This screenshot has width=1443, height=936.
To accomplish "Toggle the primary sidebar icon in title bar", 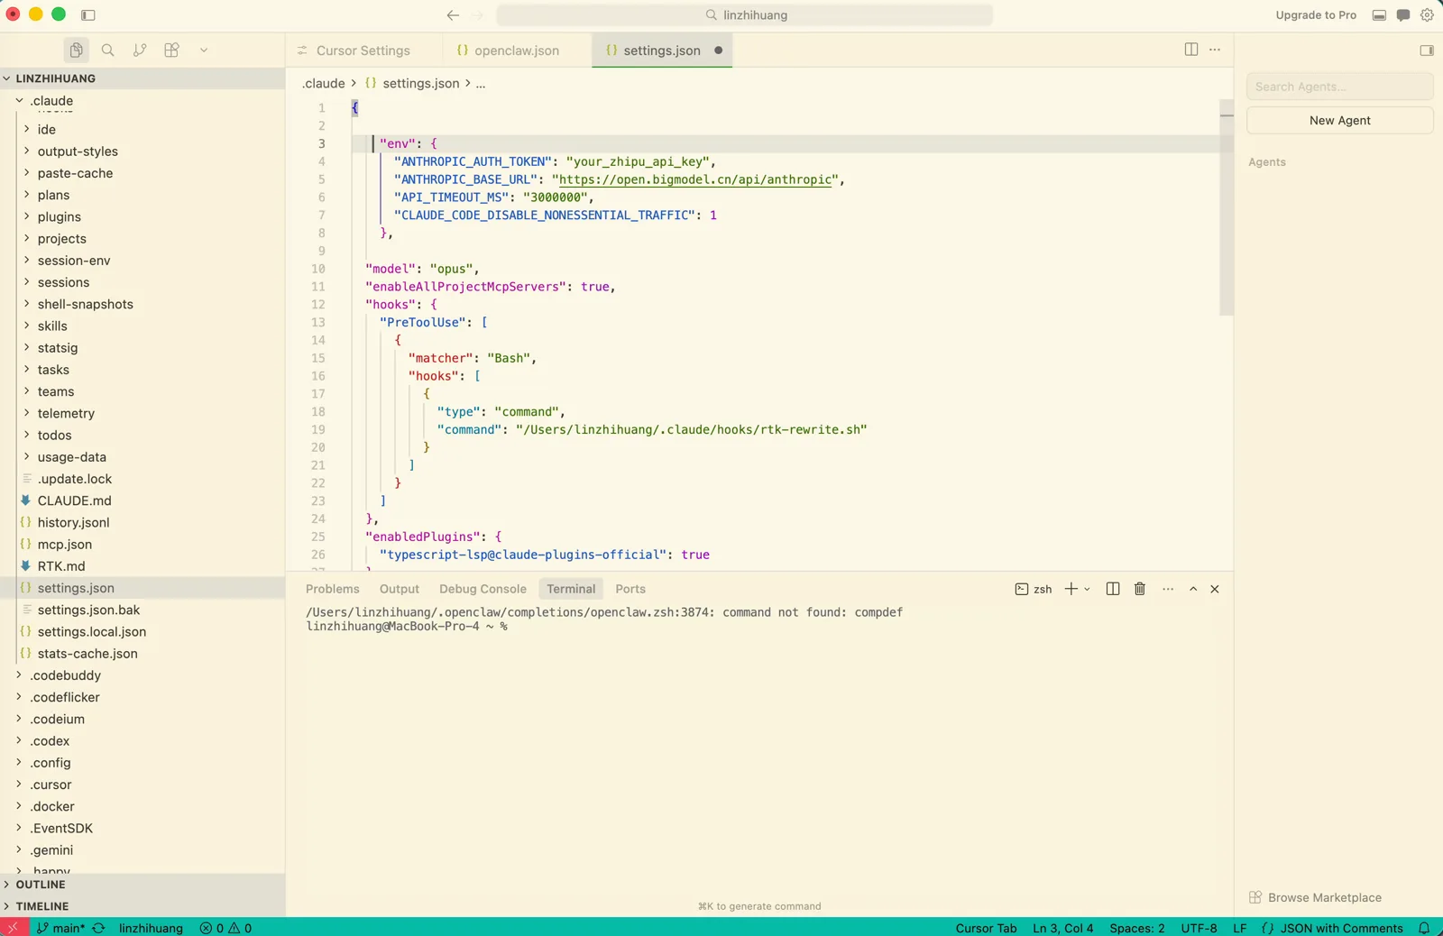I will [88, 15].
